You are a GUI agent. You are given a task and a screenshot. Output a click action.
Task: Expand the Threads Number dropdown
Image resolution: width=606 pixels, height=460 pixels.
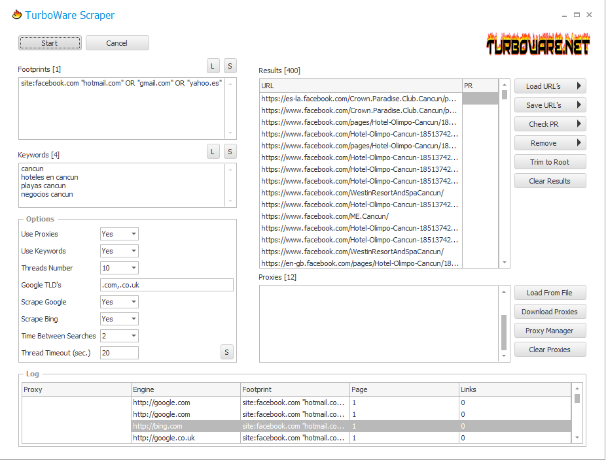pyautogui.click(x=119, y=268)
